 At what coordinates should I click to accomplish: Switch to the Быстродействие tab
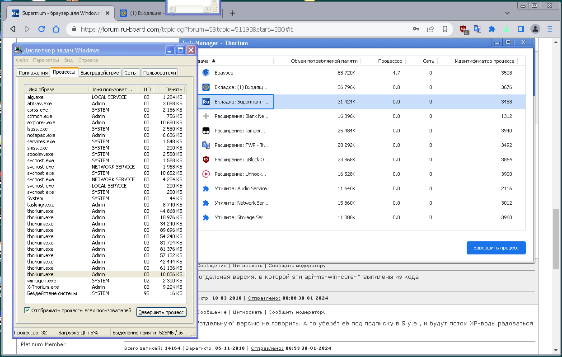100,73
